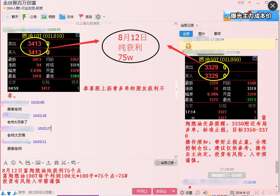Open the send-image picture icon
Image resolution: width=280 pixels, height=196 pixels.
point(38,163)
